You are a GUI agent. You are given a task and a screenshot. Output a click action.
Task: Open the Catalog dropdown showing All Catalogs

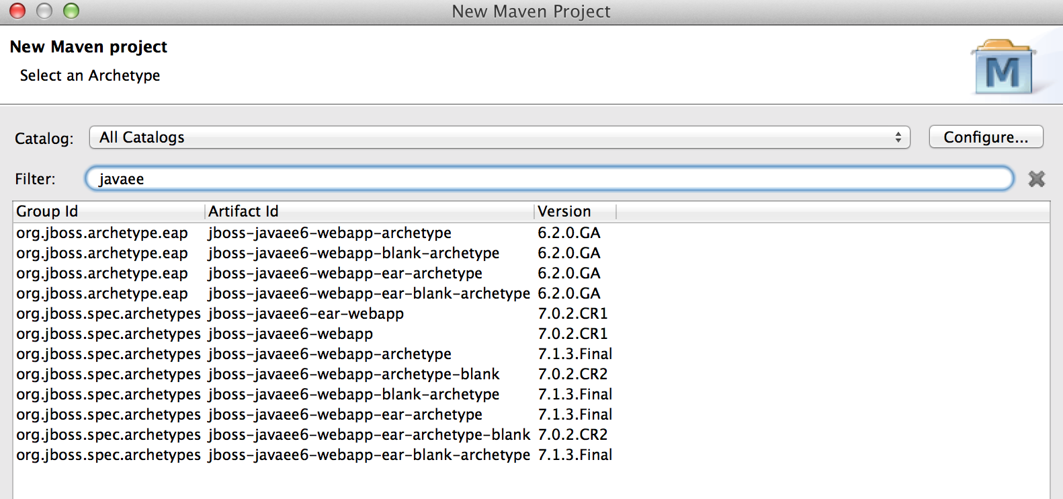pos(499,137)
